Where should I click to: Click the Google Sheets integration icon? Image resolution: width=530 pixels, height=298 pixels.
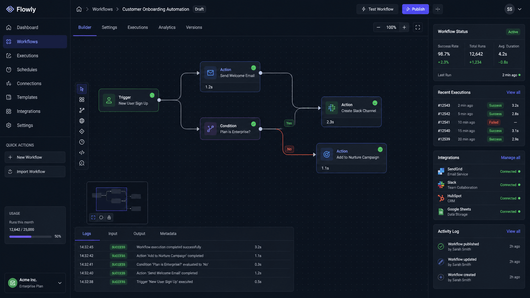click(x=441, y=212)
